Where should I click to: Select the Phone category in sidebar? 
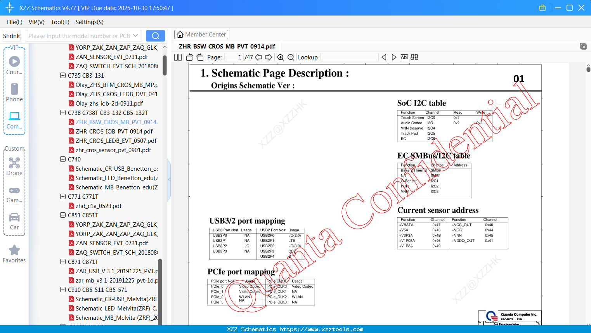coord(14,93)
